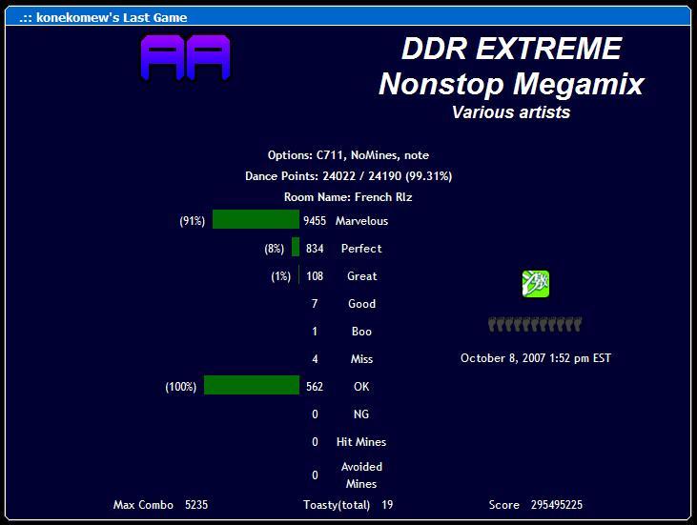Click the Dance Points 24022 / 24190 line
697x525 pixels.
(x=348, y=176)
